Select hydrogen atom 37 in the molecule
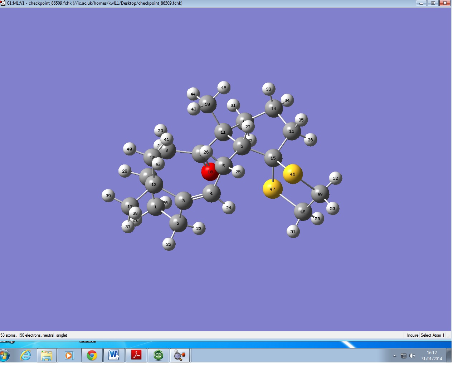The height and width of the screenshot is (366, 458). (x=128, y=227)
